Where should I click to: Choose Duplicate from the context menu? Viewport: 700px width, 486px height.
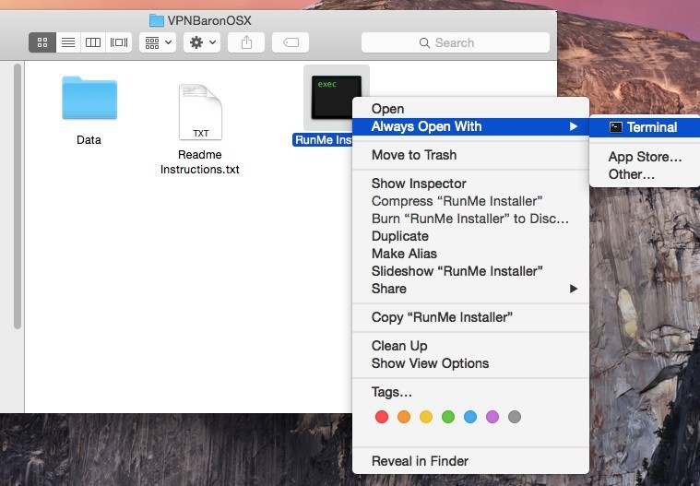click(x=470, y=236)
